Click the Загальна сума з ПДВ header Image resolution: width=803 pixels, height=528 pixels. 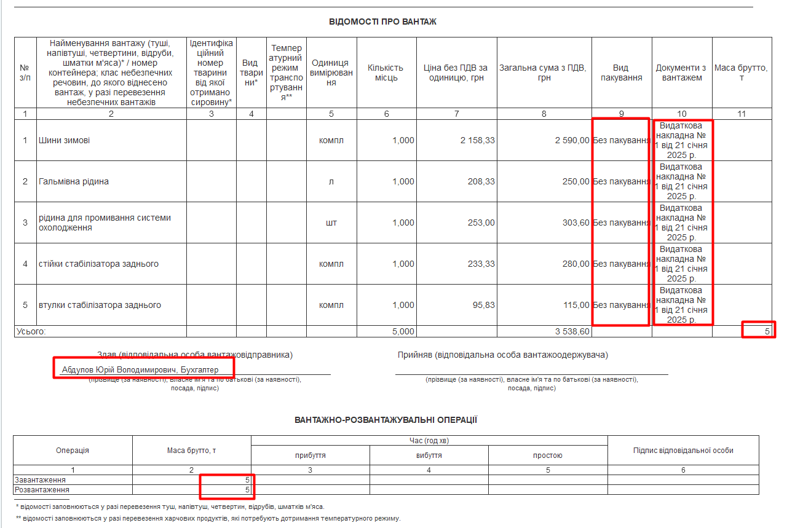point(544,73)
